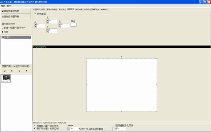Click the save as multi-image frame button
Image resolution: width=211 pixels, height=132 pixels.
16,16
